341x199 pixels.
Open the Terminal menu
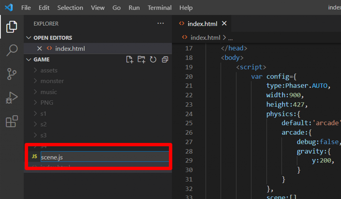(160, 8)
